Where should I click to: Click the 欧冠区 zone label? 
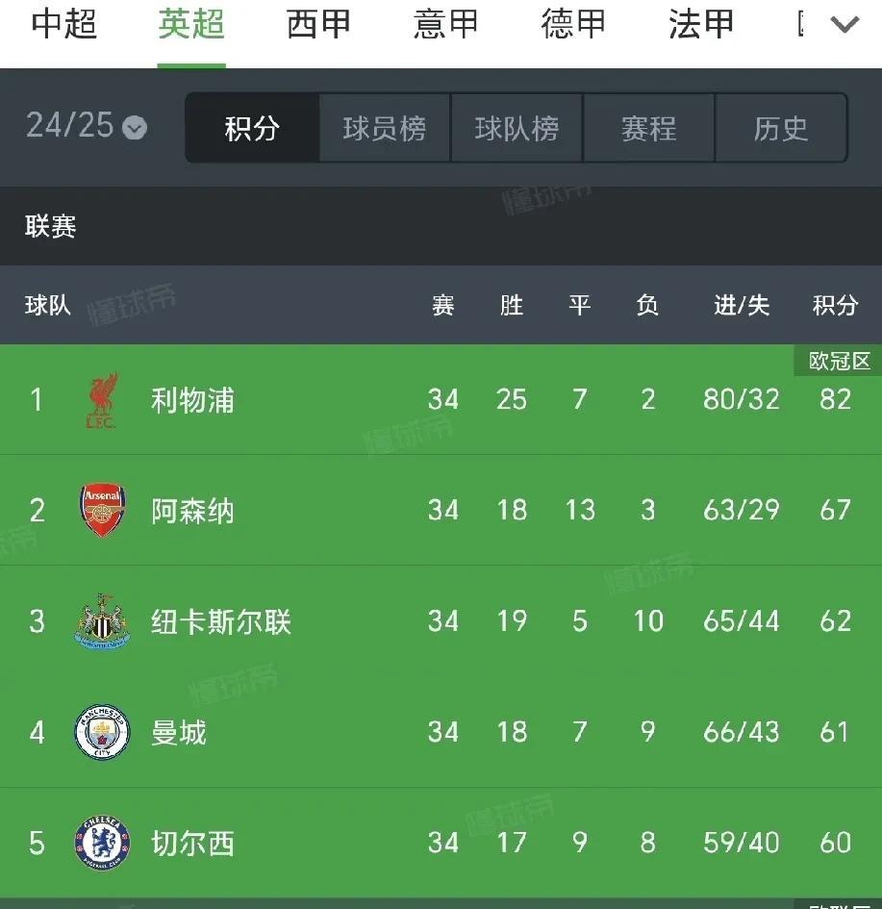pos(839,361)
